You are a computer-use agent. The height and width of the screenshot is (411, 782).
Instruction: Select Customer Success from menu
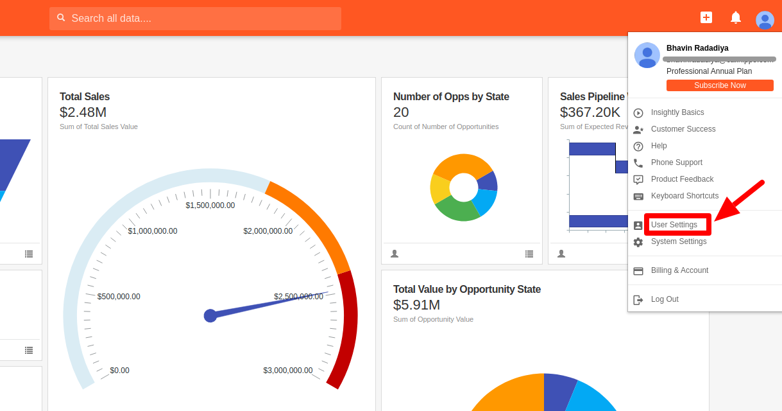coord(683,129)
